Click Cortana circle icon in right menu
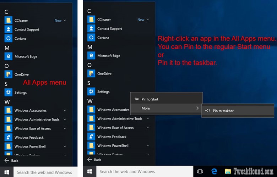The width and height of the screenshot is (277, 177). pyautogui.click(x=91, y=37)
